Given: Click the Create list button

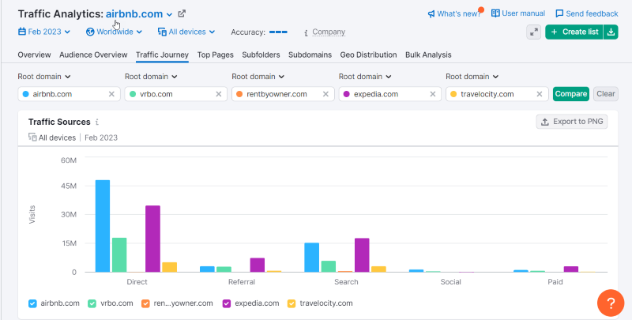Looking at the screenshot, I should tap(574, 32).
